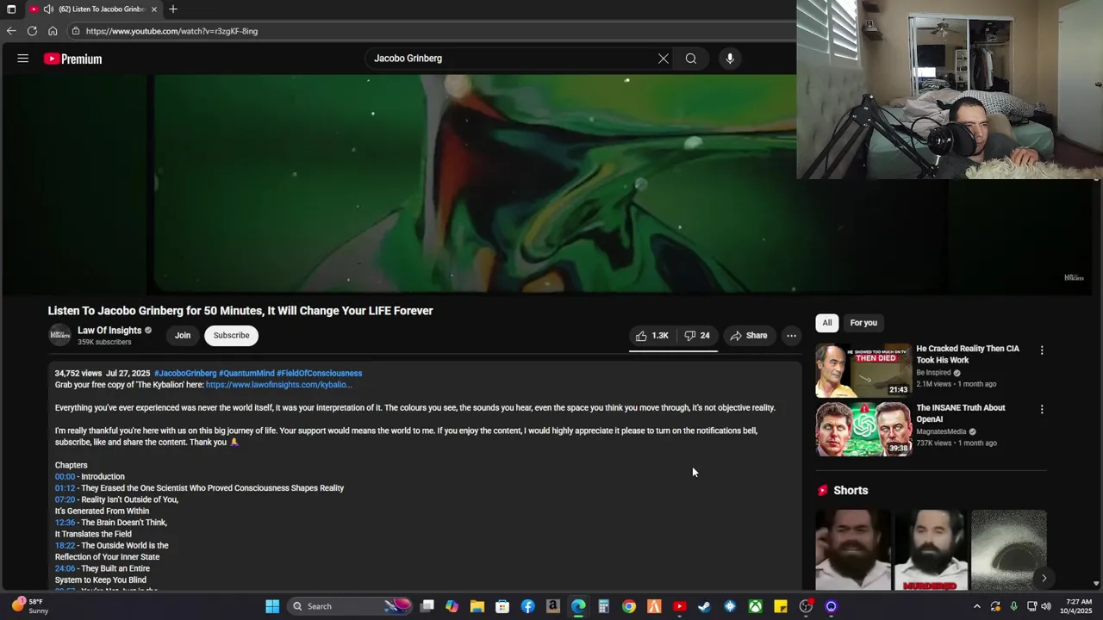The image size is (1103, 620).
Task: Open Google Chrome from the taskbar
Action: point(629,606)
